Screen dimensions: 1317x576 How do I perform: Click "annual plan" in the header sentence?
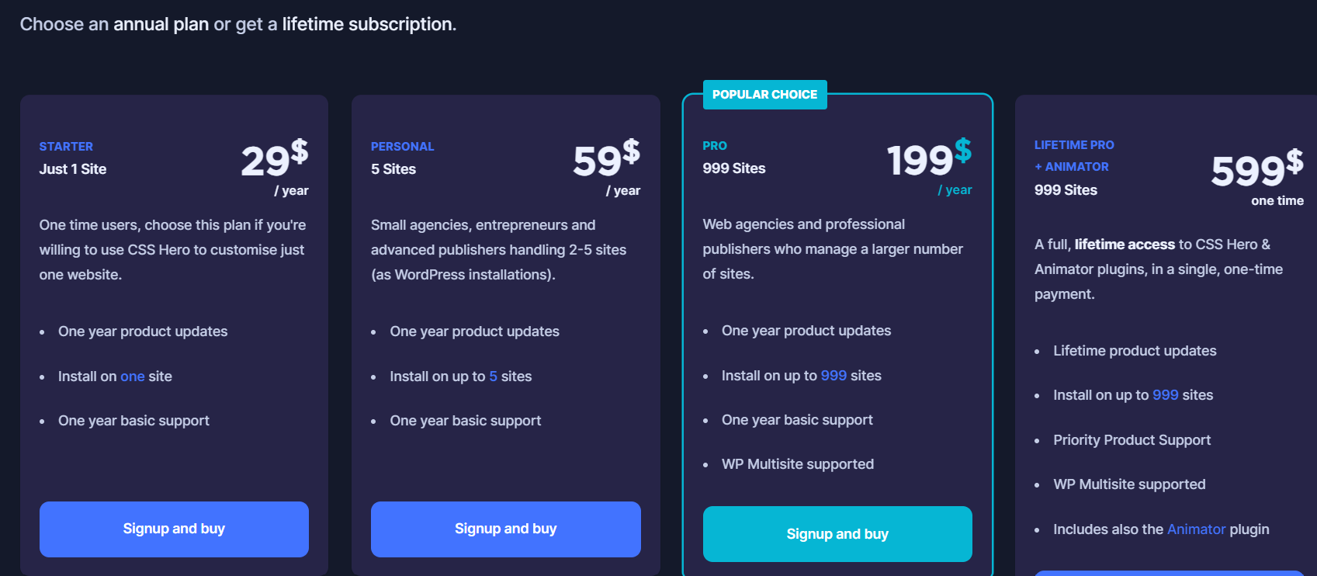coord(161,24)
